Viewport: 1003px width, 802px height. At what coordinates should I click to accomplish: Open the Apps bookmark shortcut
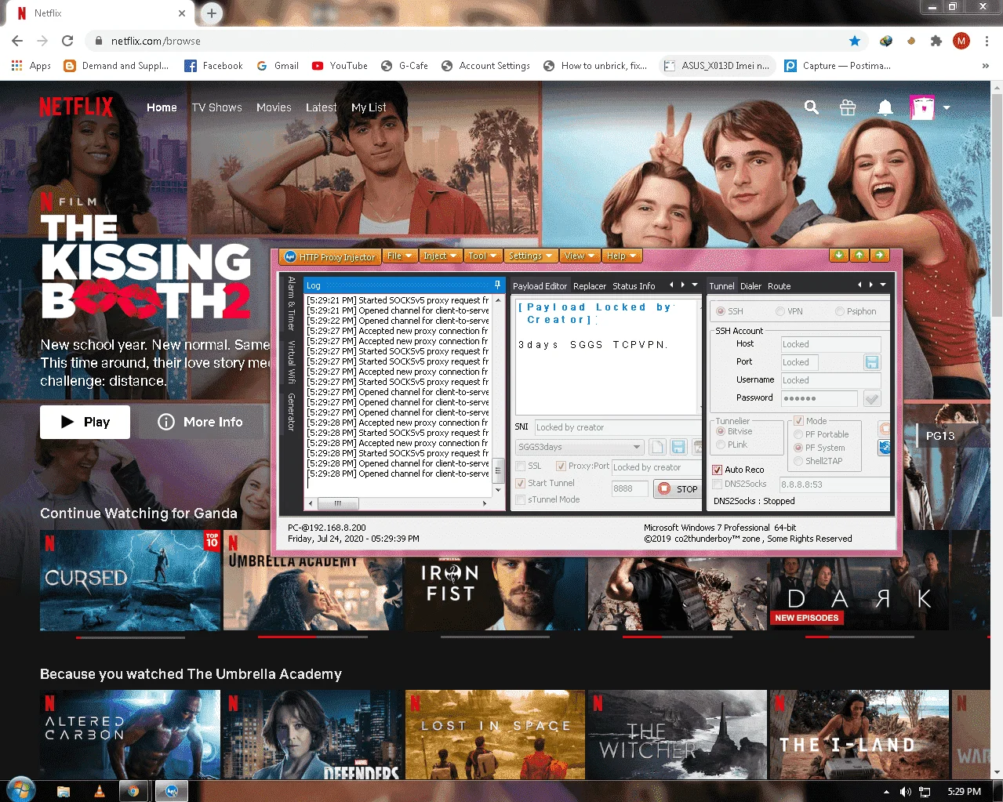click(31, 66)
